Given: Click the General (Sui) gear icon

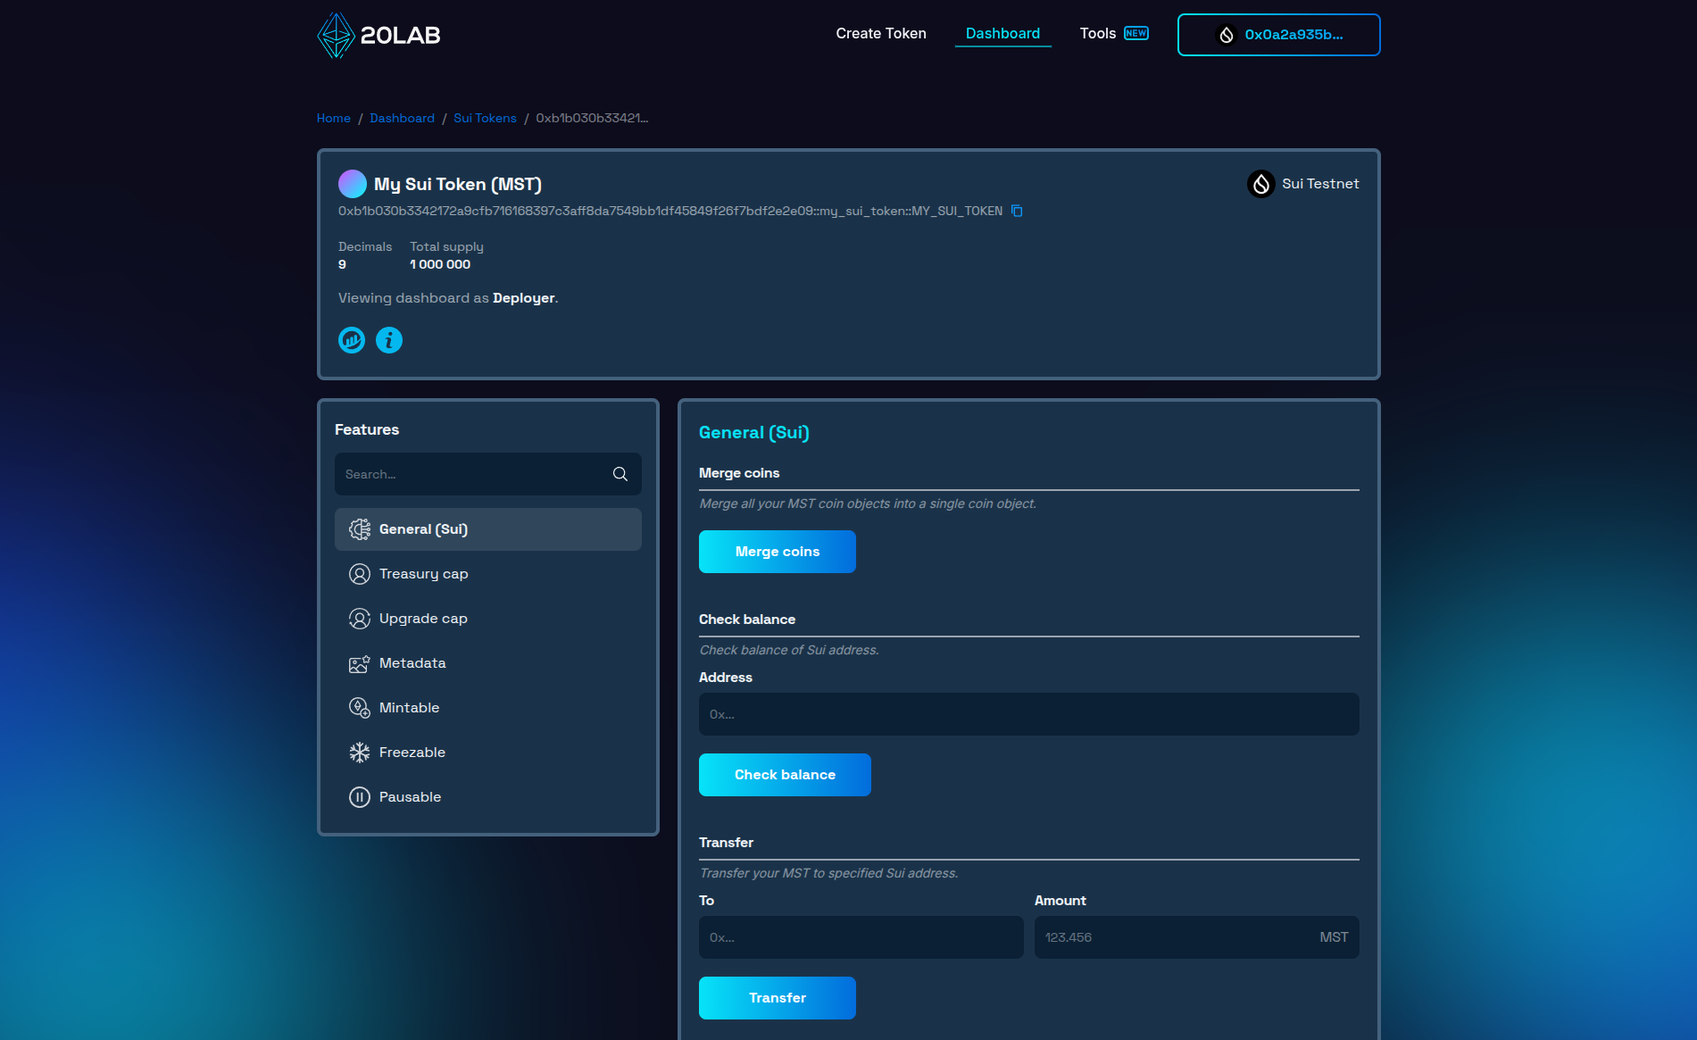Looking at the screenshot, I should click(360, 529).
